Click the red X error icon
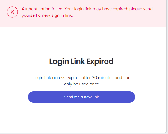The image size is (168, 134). click(x=12, y=12)
